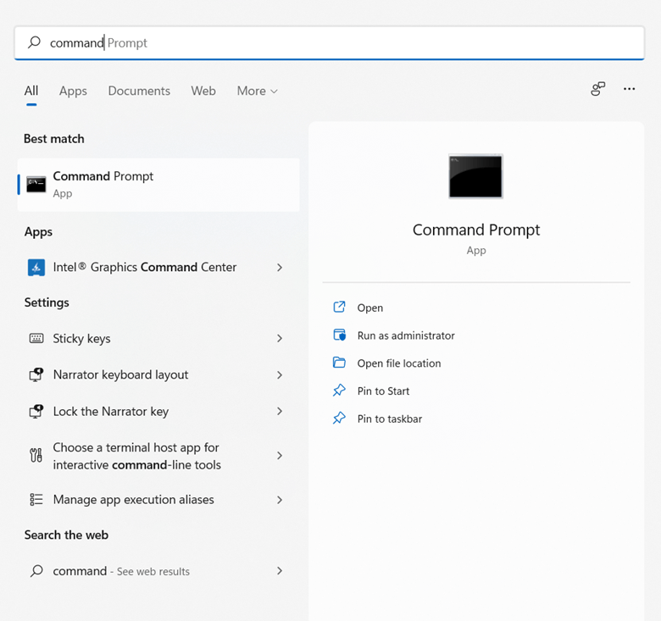Screen dimensions: 661x621
Task: Click the search magnifier icon in search box
Action: point(34,42)
